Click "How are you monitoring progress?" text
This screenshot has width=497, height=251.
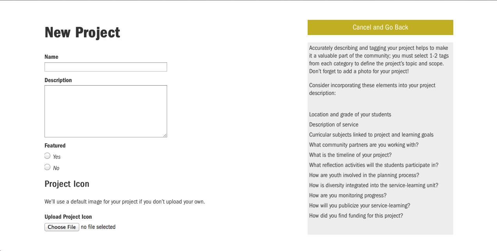click(348, 195)
